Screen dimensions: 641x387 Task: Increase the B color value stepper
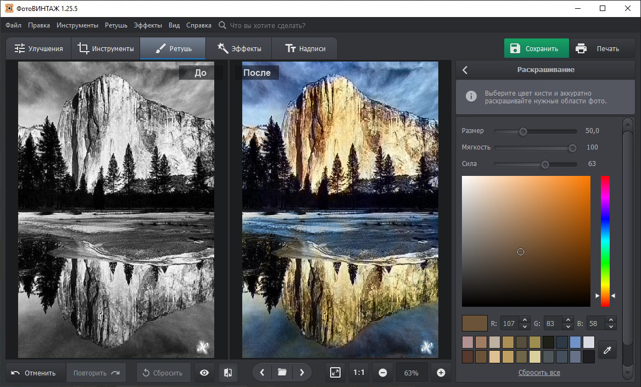tap(612, 320)
